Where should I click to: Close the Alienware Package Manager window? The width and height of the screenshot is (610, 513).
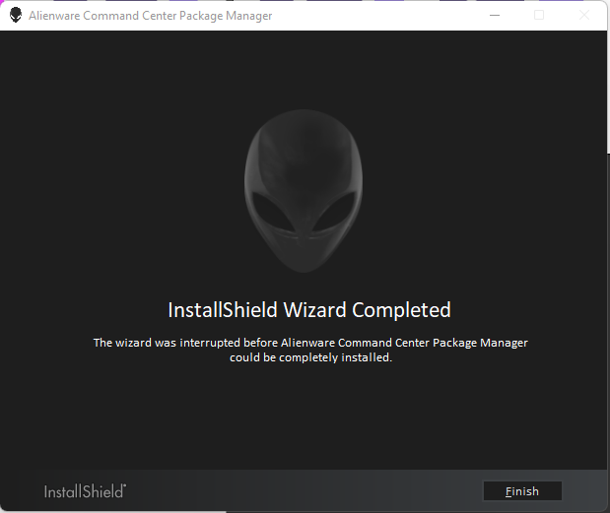pos(584,15)
